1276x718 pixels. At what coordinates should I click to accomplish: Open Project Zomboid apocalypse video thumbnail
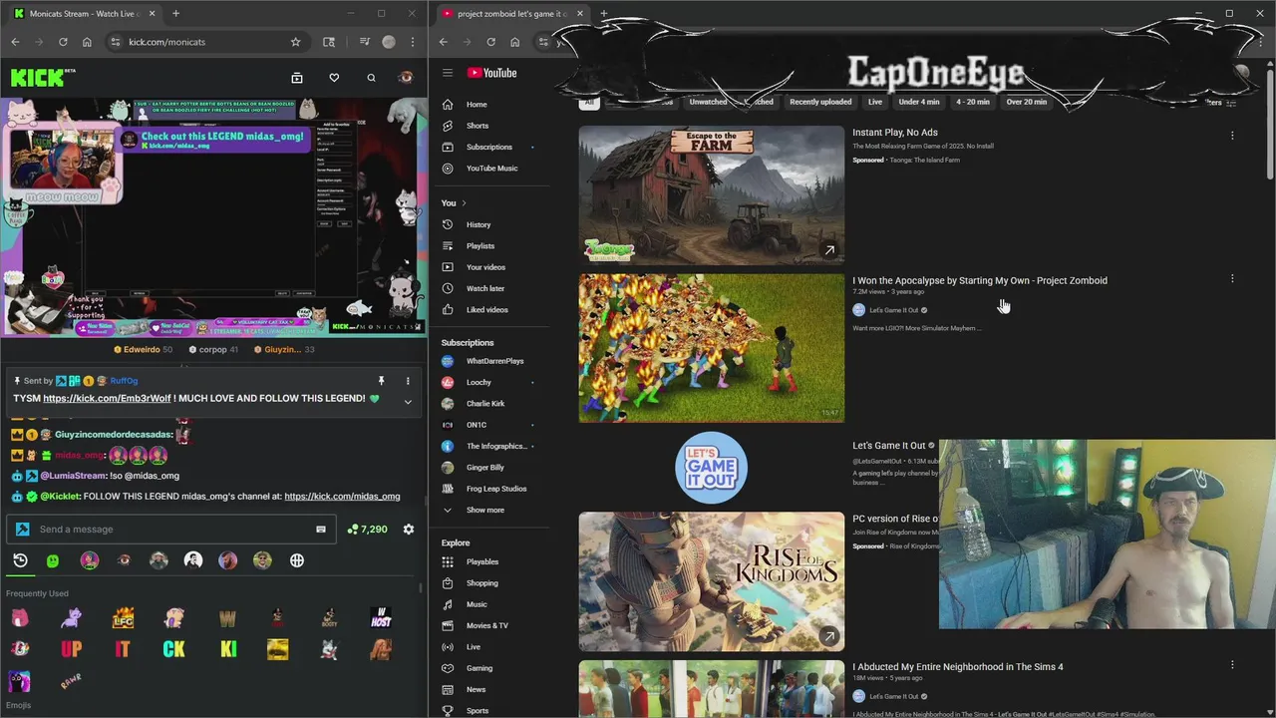pos(711,347)
